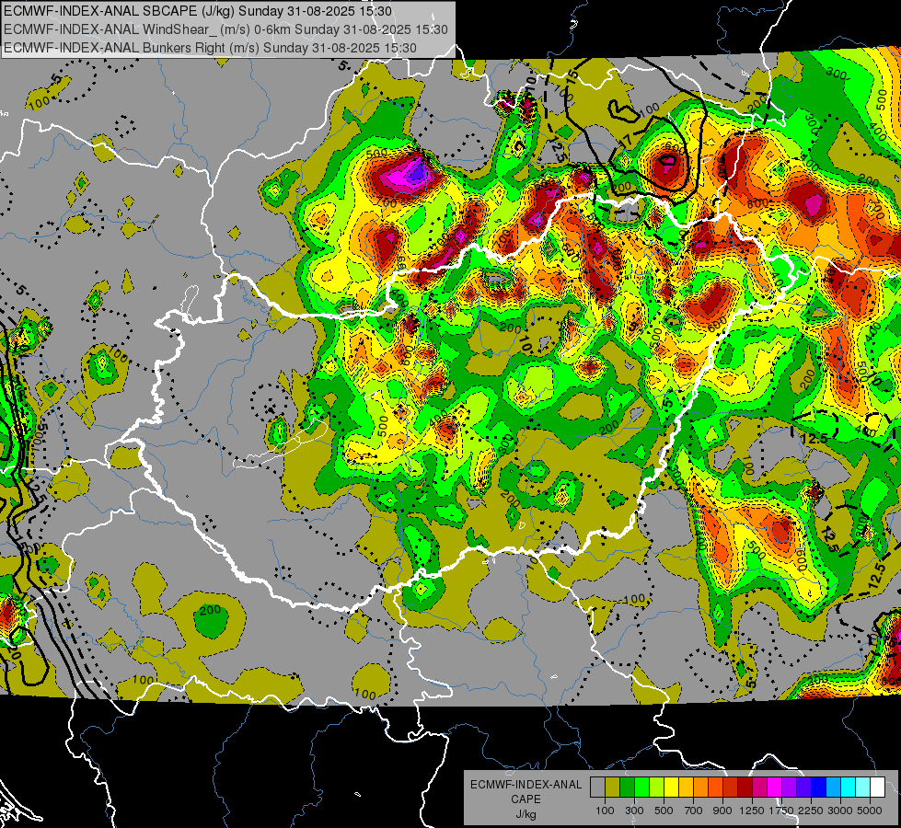
Task: Select the amber legend swatch
Action: pyautogui.click(x=686, y=788)
